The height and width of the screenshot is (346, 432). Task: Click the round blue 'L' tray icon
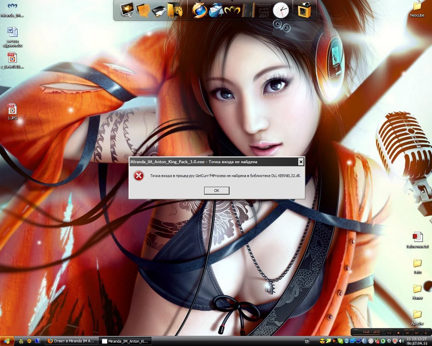(x=364, y=341)
